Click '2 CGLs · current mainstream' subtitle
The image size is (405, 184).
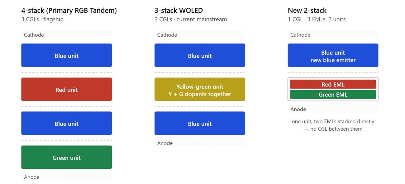pyautogui.click(x=191, y=19)
